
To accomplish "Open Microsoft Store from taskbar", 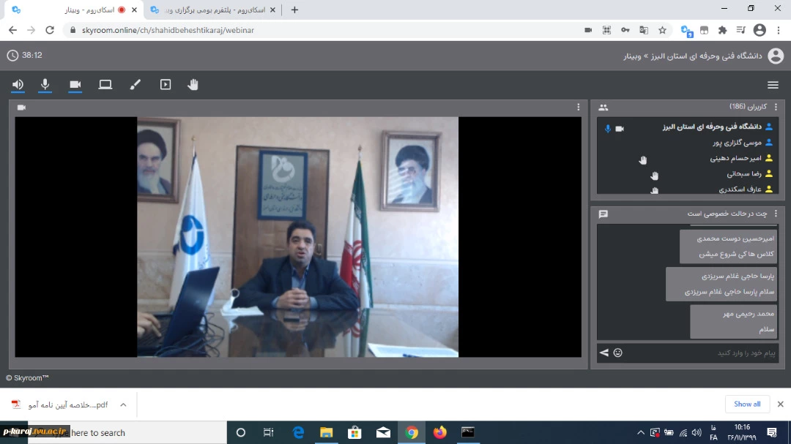I will click(x=354, y=432).
